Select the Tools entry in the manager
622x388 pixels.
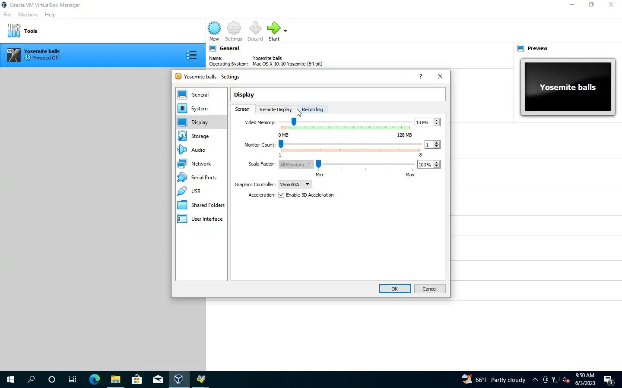[x=103, y=31]
